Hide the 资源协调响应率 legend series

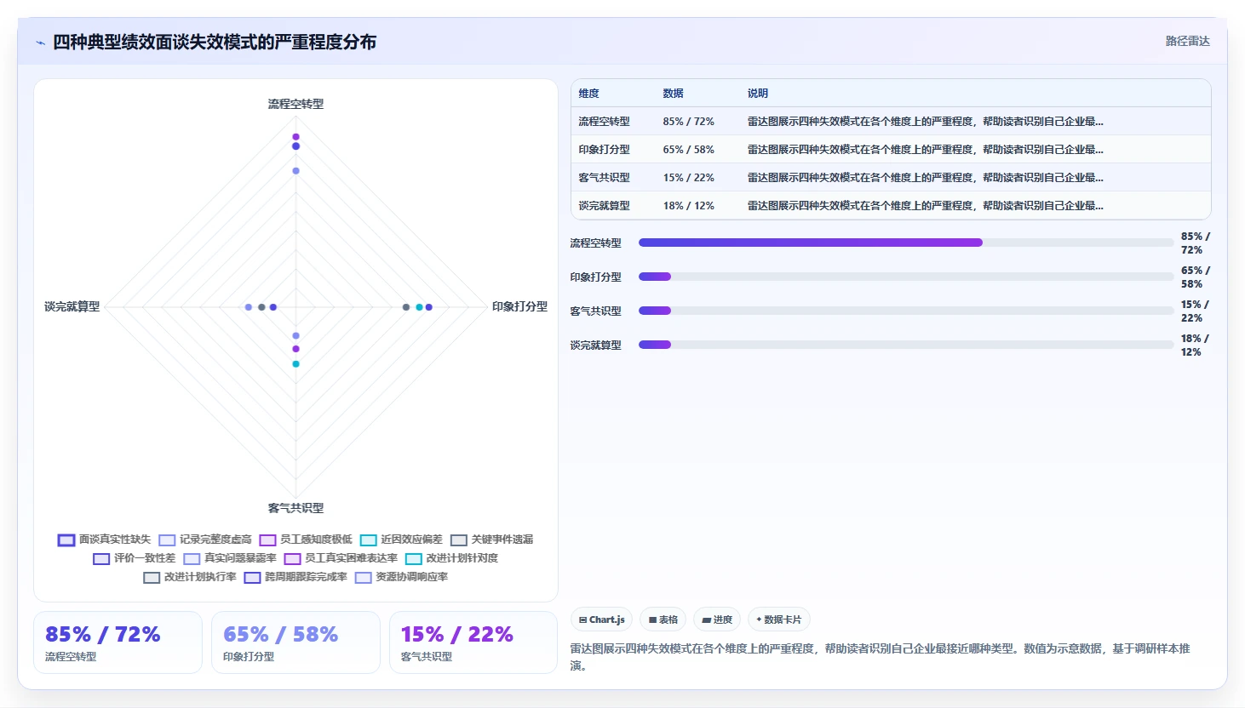click(x=401, y=577)
